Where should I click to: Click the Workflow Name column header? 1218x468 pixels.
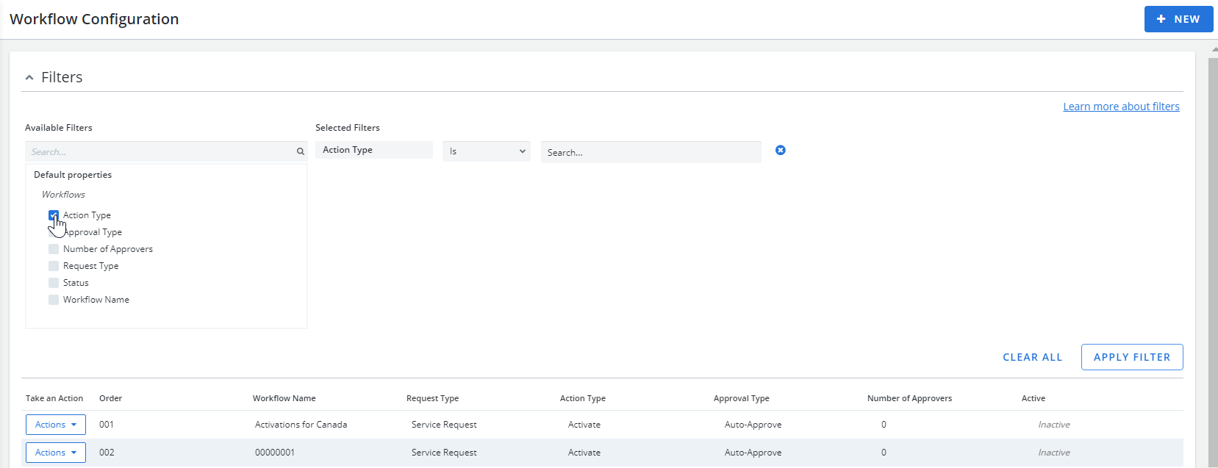click(284, 398)
